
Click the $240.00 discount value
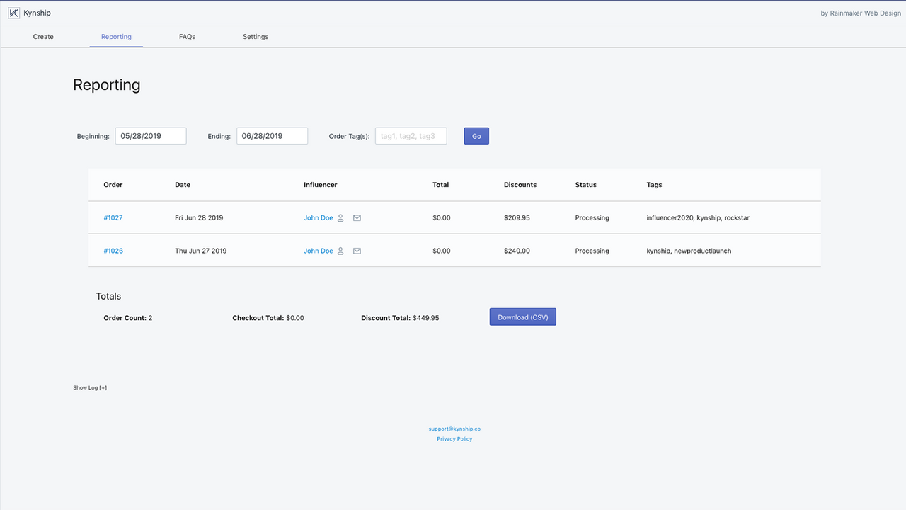click(517, 251)
